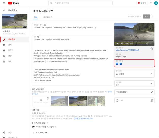Switch to the 옵션 더보기 tab

48,17
